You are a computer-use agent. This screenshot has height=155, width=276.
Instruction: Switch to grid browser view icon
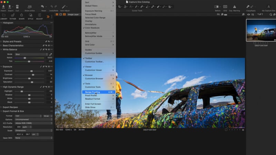pyautogui.click(x=57, y=14)
